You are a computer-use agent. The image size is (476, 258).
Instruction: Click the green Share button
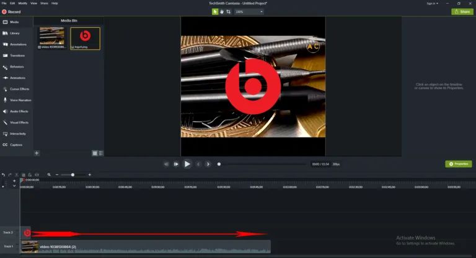(x=462, y=11)
